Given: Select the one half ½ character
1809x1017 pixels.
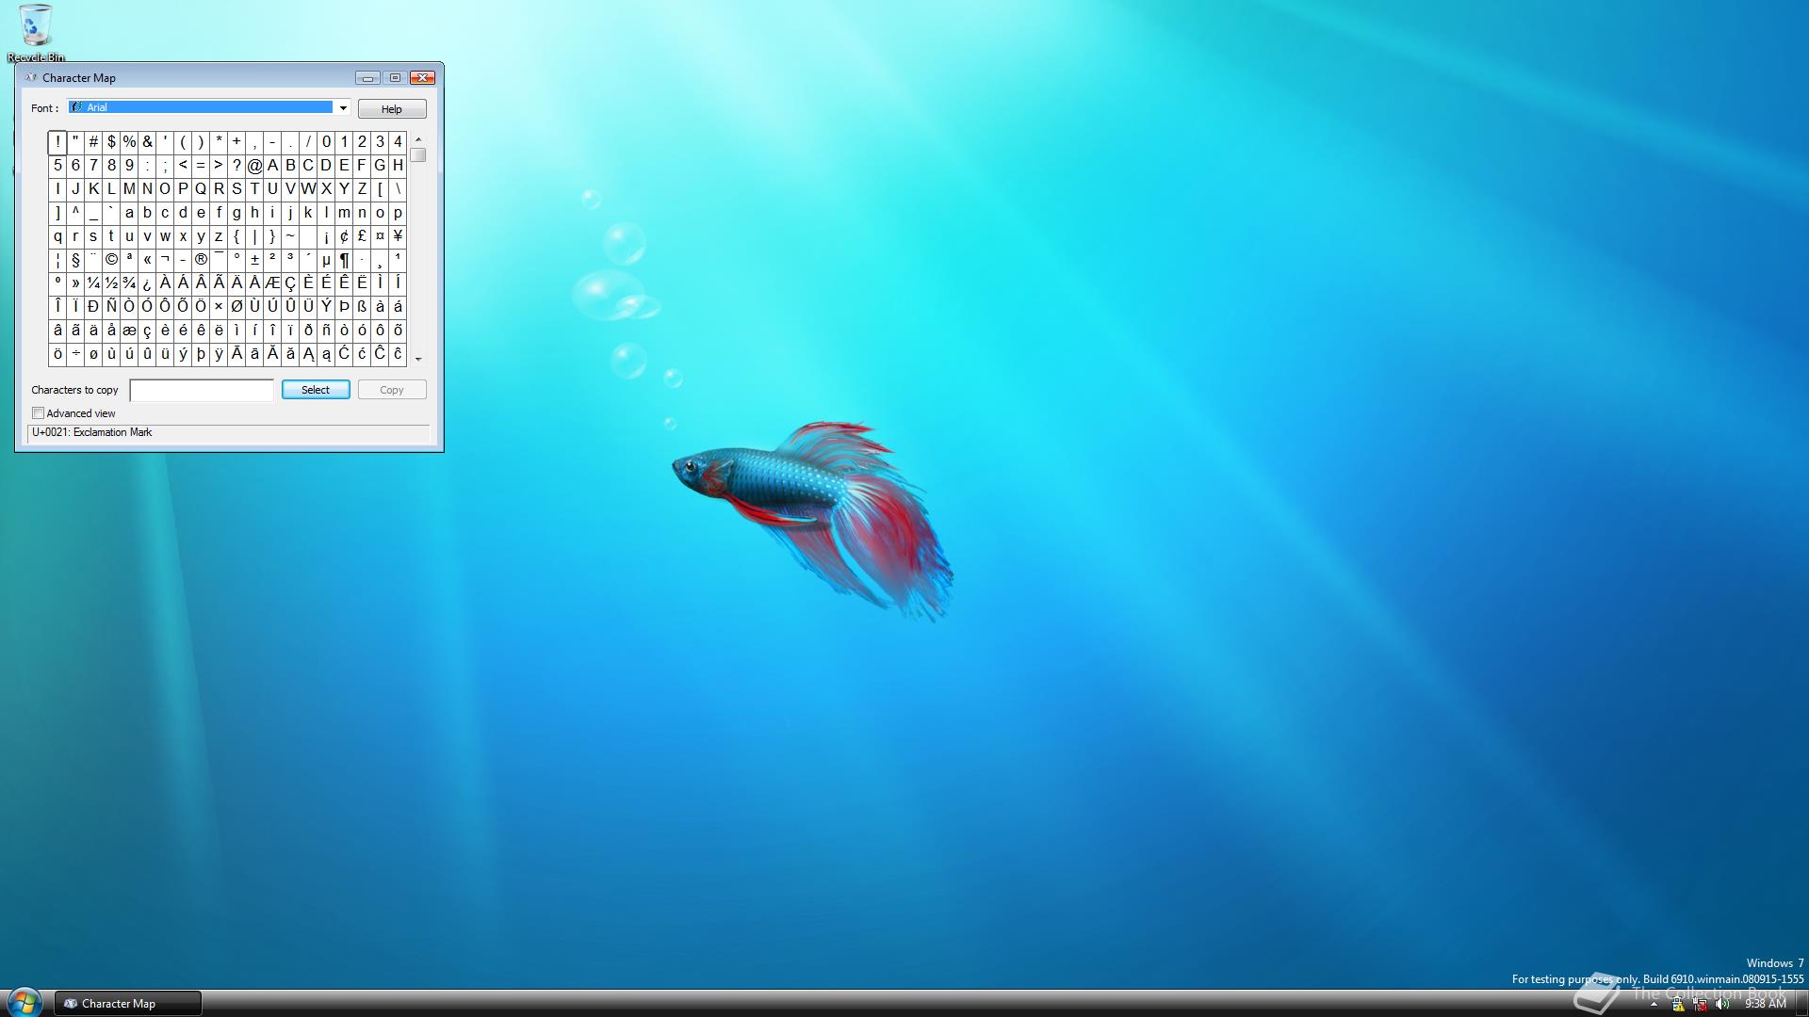Looking at the screenshot, I should (111, 283).
